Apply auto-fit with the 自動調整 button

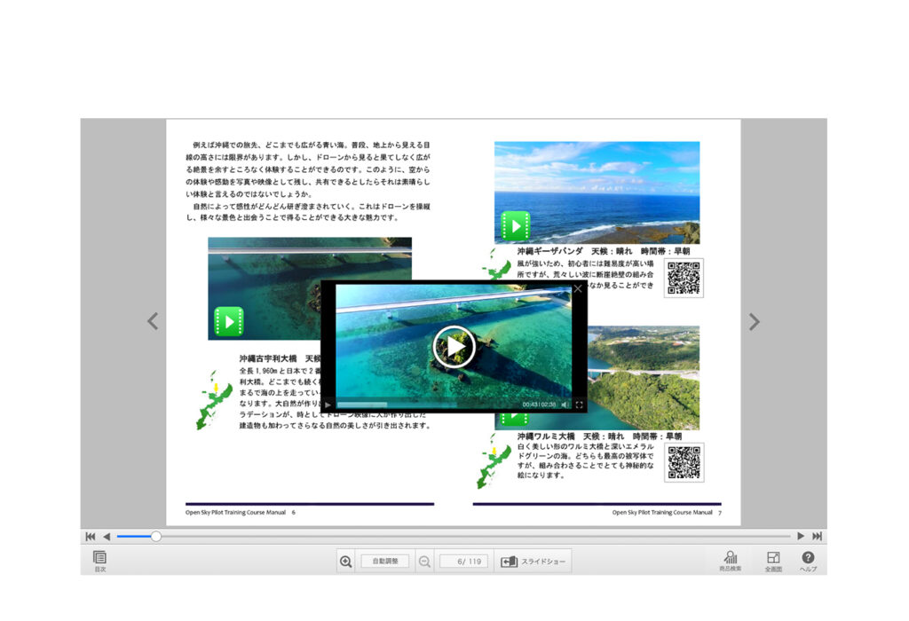point(383,561)
